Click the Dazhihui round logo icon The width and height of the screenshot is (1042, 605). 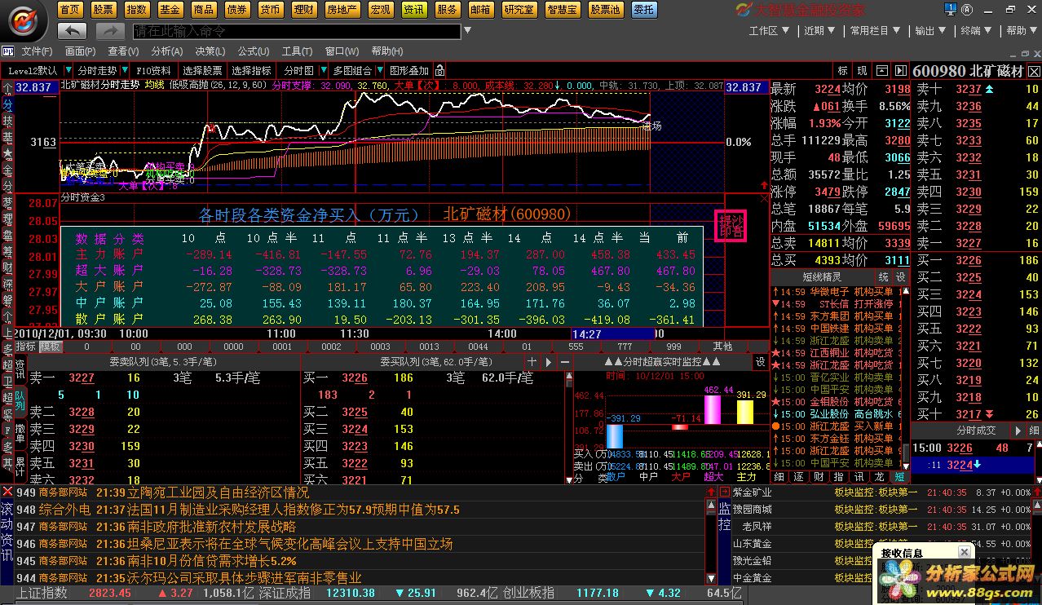(24, 20)
